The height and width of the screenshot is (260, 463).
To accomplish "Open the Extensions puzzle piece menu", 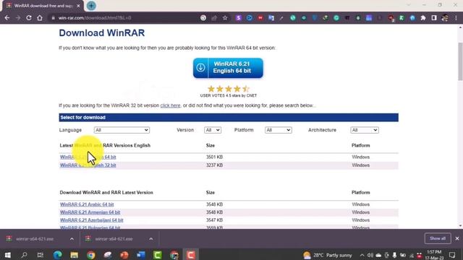I will pyautogui.click(x=423, y=18).
